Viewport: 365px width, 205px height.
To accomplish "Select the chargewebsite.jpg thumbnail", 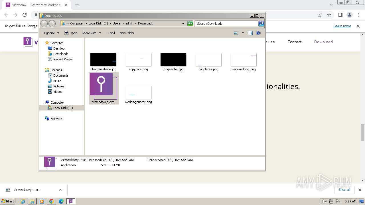I will tap(103, 60).
